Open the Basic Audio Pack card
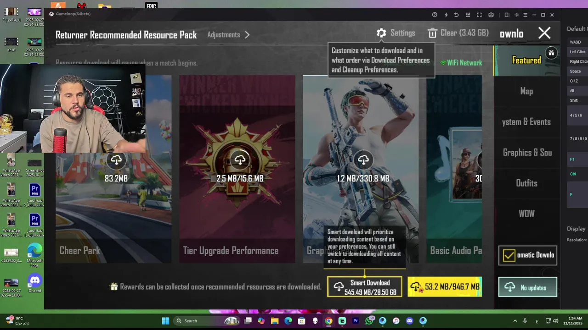The image size is (588, 330). [454, 169]
